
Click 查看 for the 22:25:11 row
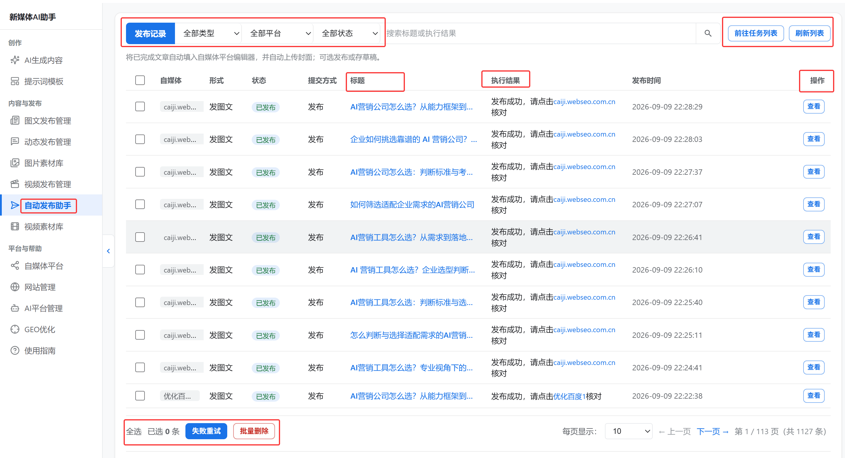click(x=814, y=335)
